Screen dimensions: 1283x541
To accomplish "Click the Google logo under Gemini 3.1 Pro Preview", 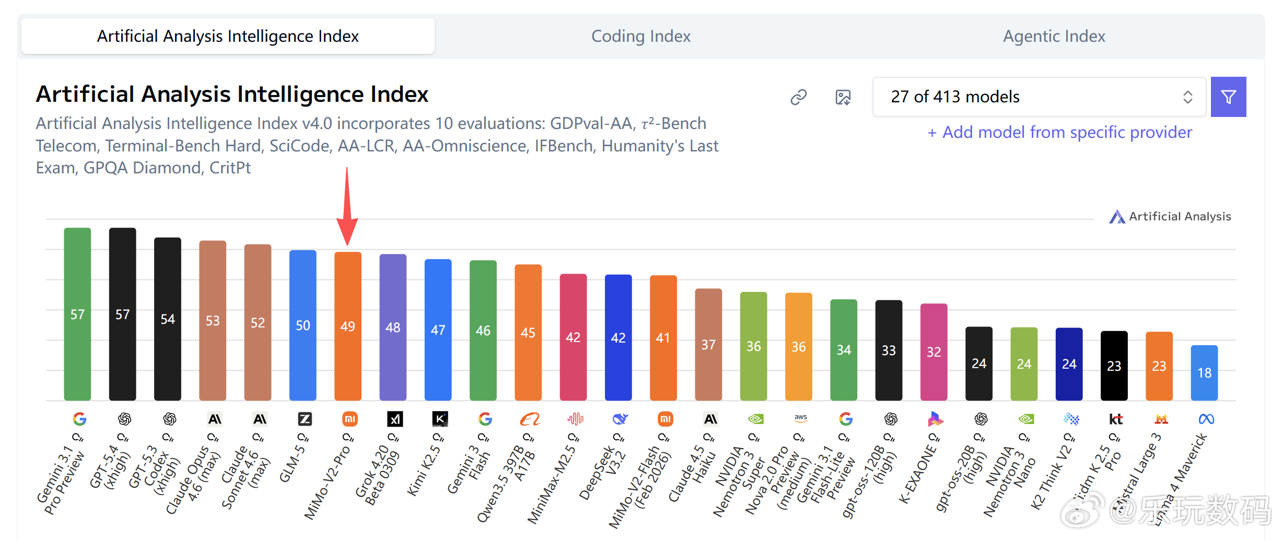I will [x=79, y=419].
